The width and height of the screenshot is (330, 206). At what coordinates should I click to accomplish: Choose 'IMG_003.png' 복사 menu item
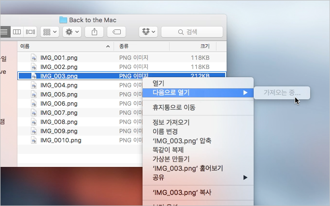point(198,192)
